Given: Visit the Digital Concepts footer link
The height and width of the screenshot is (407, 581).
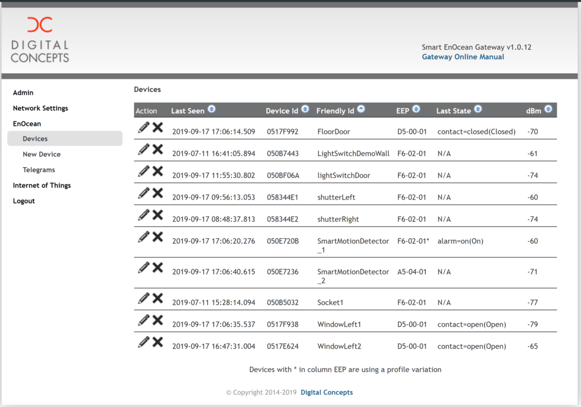Looking at the screenshot, I should (326, 392).
